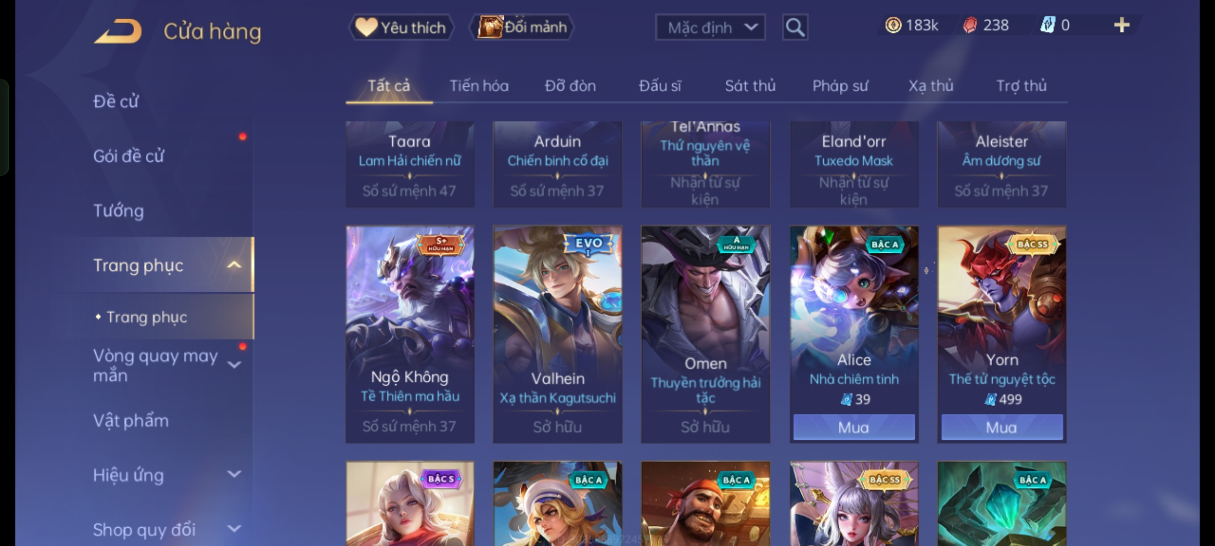This screenshot has width=1215, height=546.
Task: Expand the Shop quy đổi section
Action: 234,529
